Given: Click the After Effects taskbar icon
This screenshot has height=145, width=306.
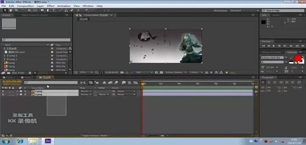Looking at the screenshot, I should click(x=48, y=141).
